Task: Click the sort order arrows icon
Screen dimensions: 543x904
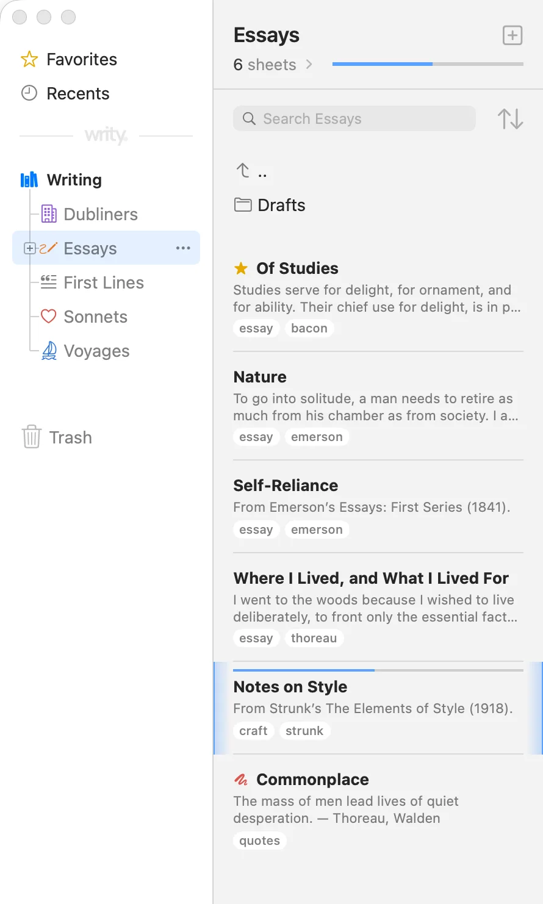Action: (x=510, y=118)
